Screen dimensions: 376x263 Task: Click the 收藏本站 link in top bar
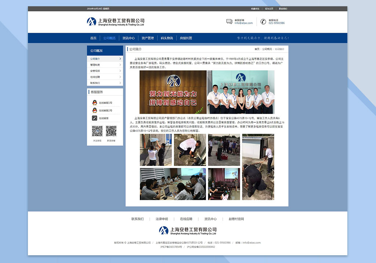(x=255, y=9)
